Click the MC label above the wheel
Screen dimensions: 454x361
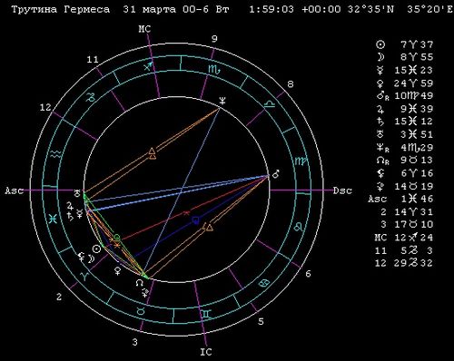pos(144,29)
